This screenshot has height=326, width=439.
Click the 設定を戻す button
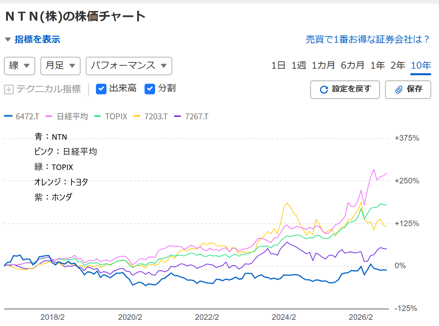[x=345, y=90]
